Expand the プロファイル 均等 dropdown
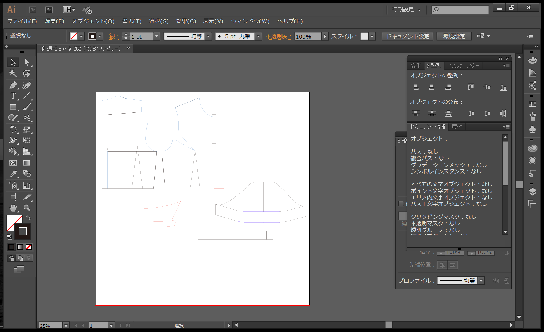Image resolution: width=544 pixels, height=332 pixels. pos(481,281)
